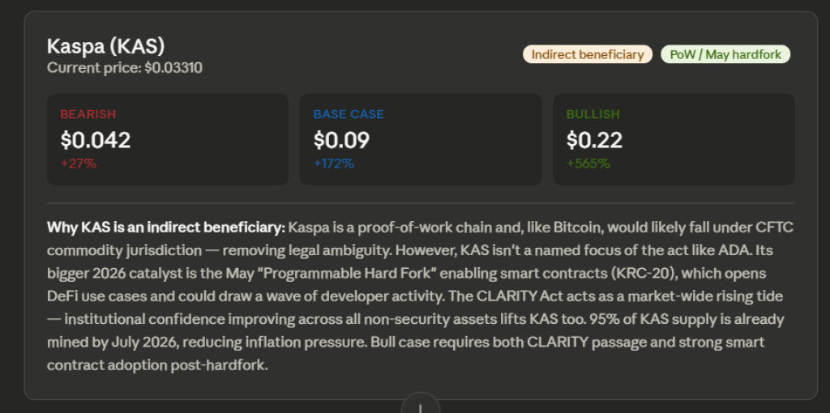Click the scroll-down arrow button below the card

[420, 405]
